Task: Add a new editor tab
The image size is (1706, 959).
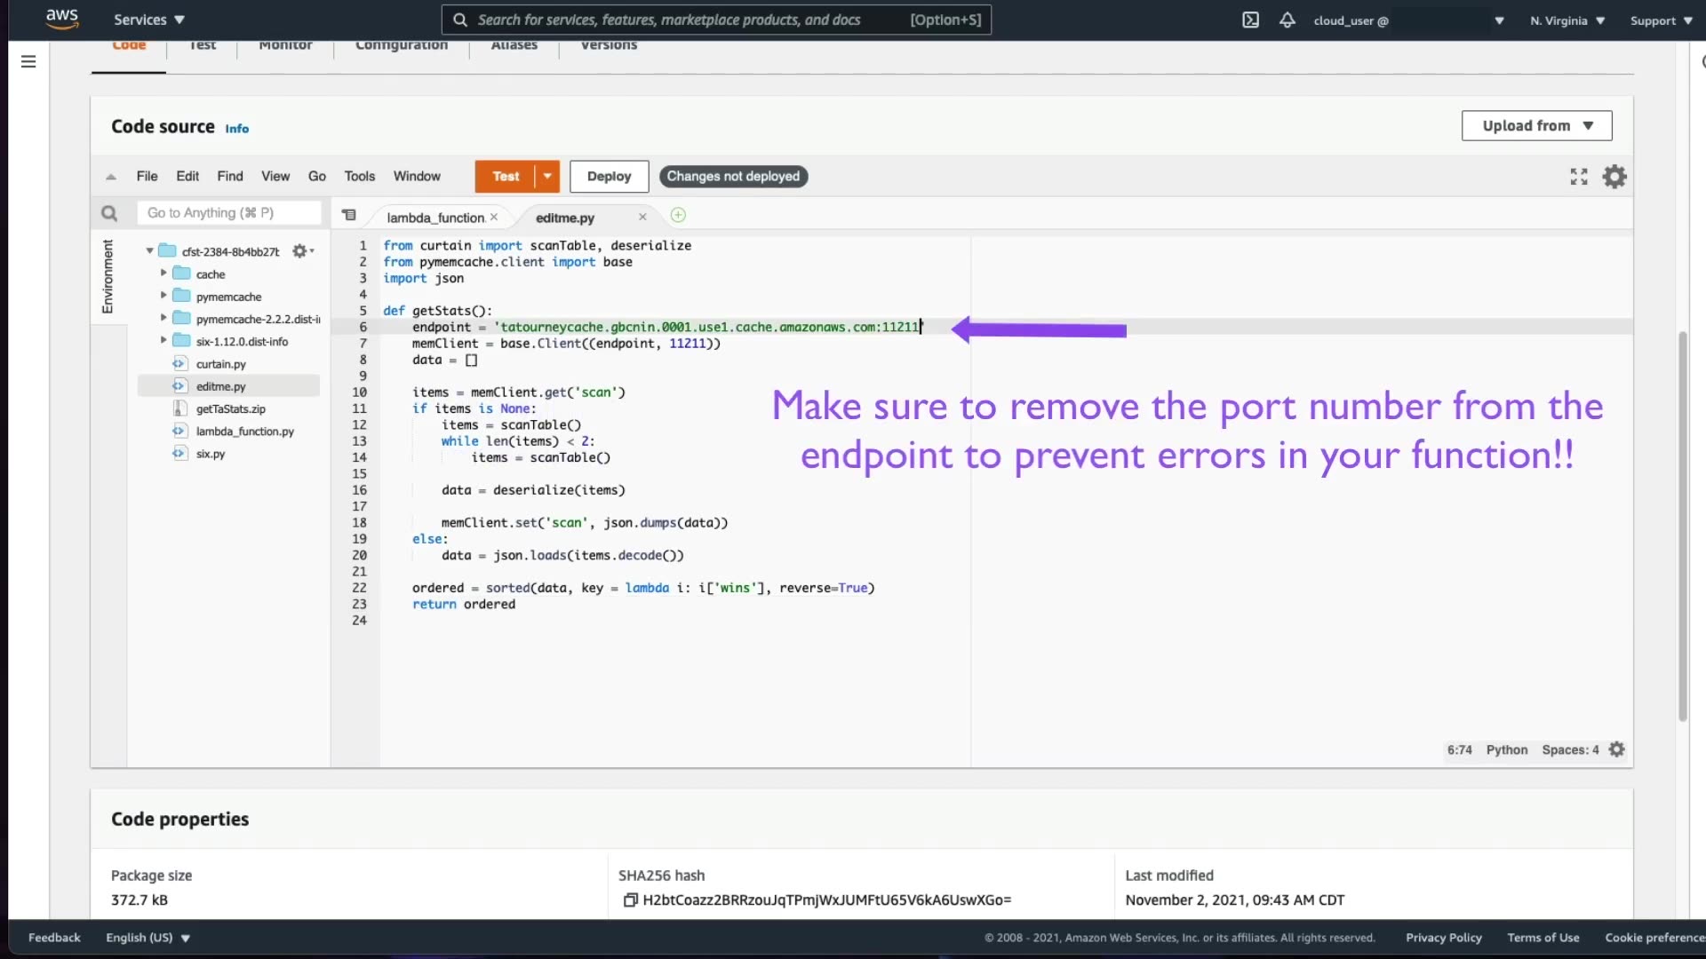Action: coord(678,215)
